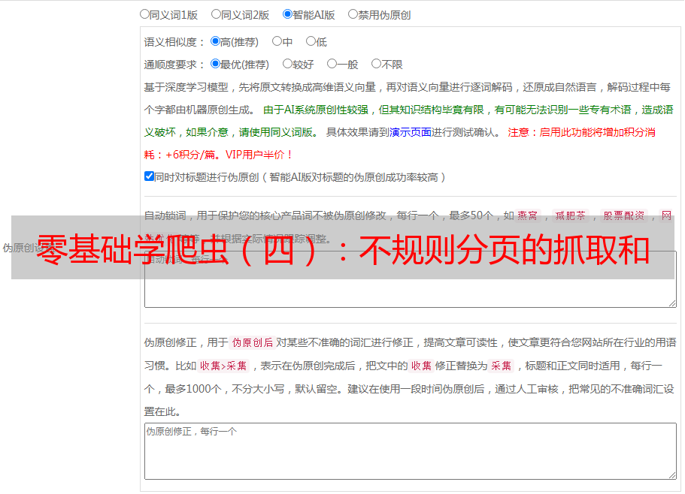Select the 同义词1版 radio option

pos(144,14)
